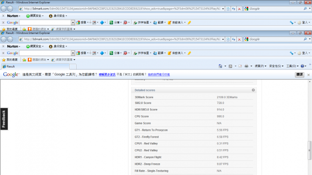This screenshot has width=312, height=175.
Task: Click the Print icon in command bar
Action: click(x=246, y=66)
